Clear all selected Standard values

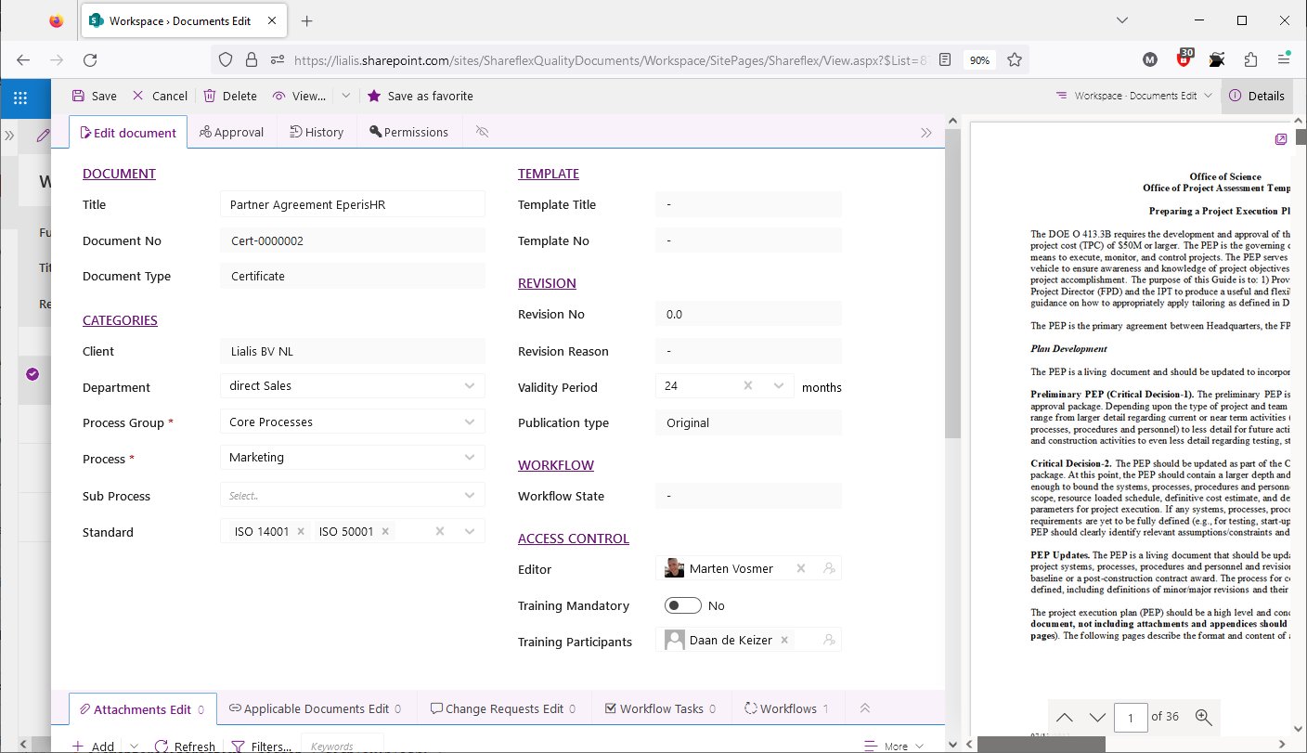click(x=440, y=532)
